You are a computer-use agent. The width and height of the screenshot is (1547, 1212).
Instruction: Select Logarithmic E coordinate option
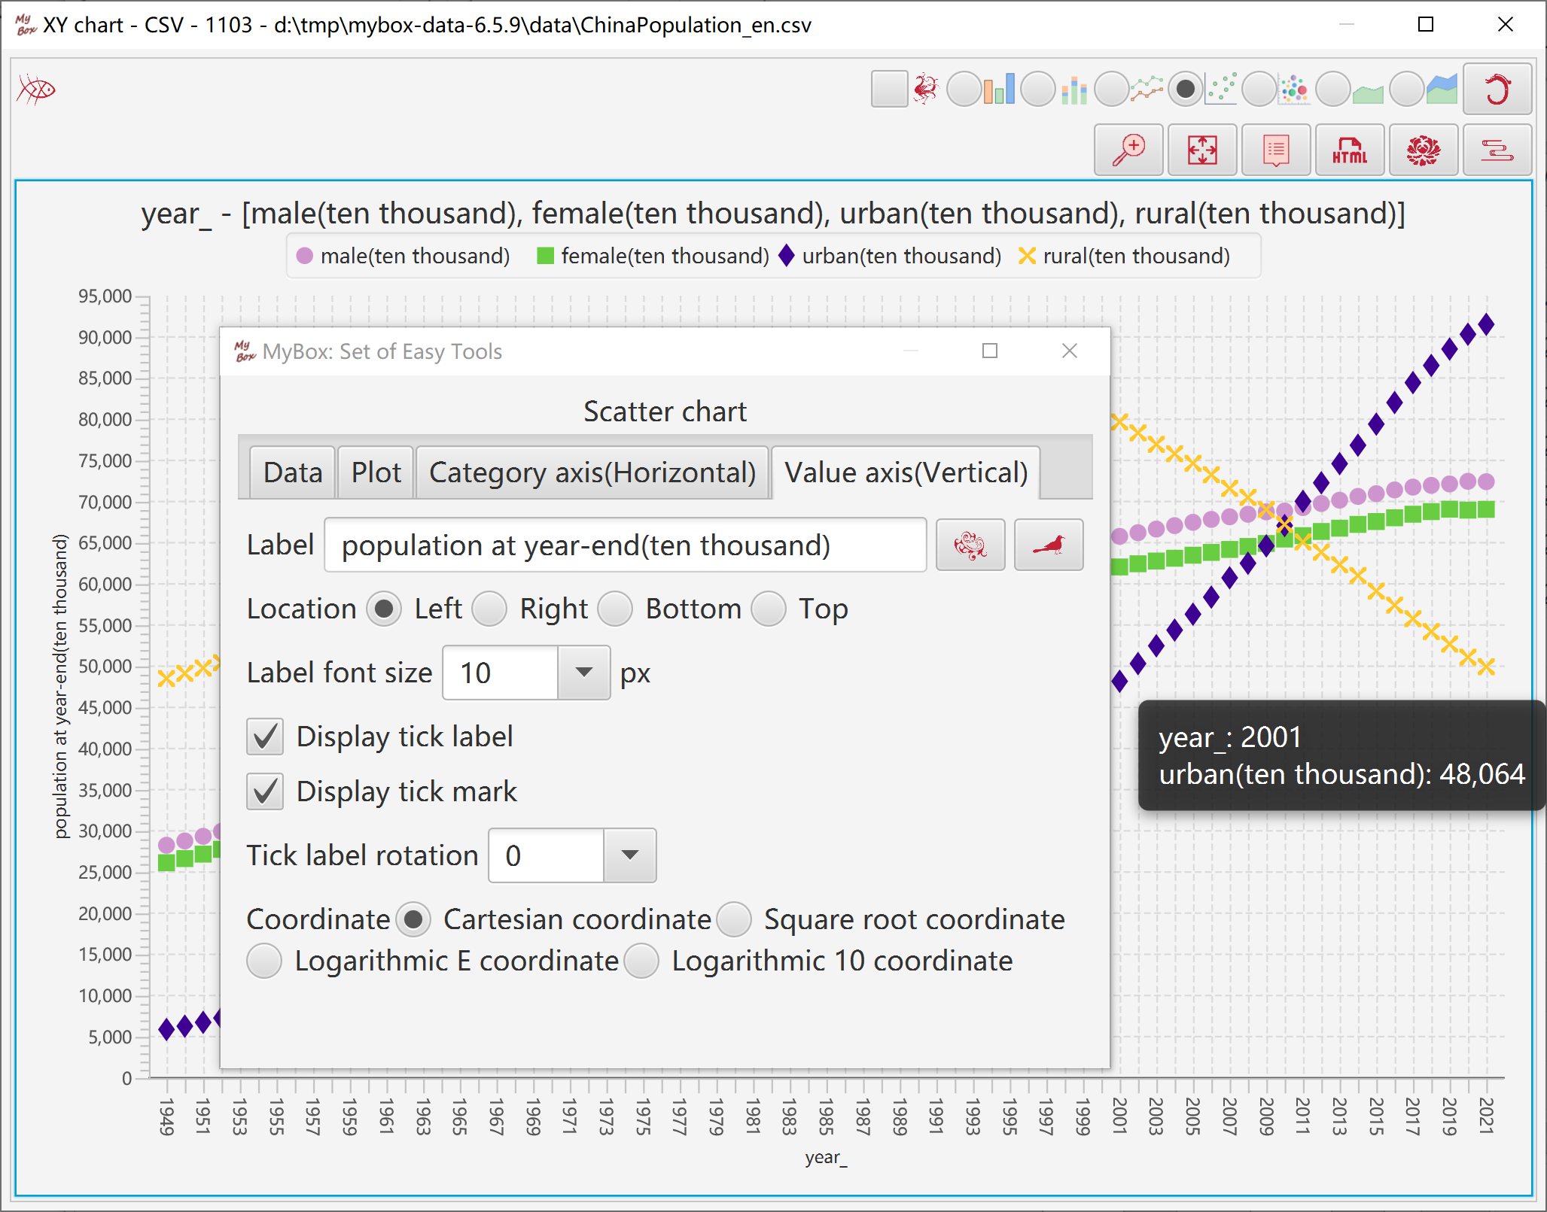click(264, 961)
